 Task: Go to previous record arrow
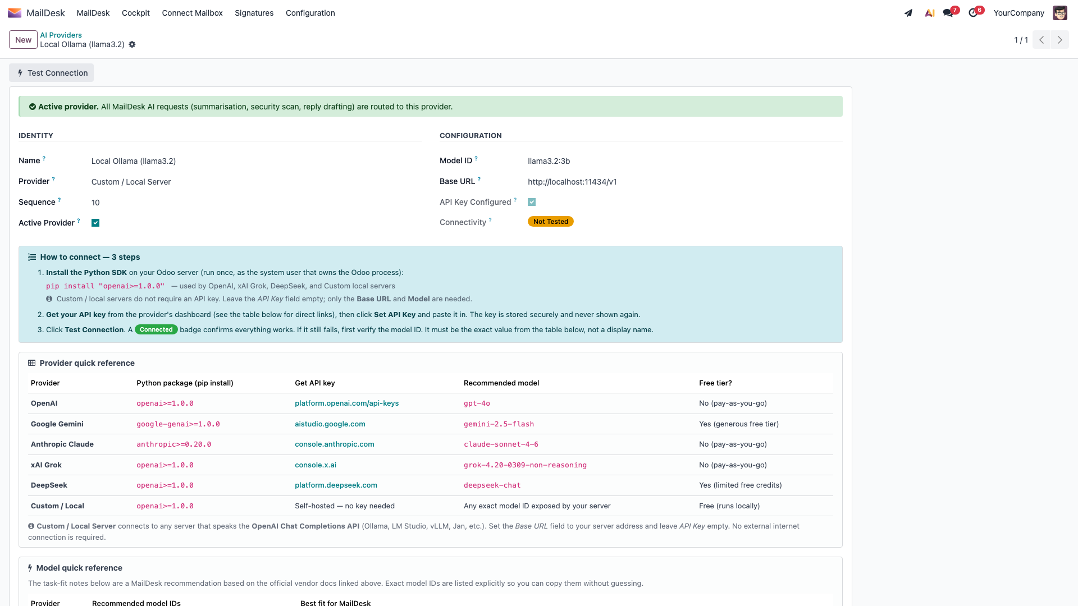[x=1042, y=40]
